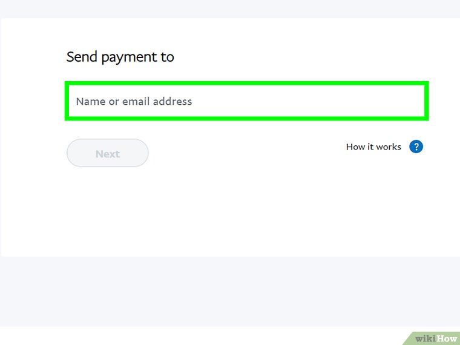Click the Next label under the recipient field

(x=107, y=154)
